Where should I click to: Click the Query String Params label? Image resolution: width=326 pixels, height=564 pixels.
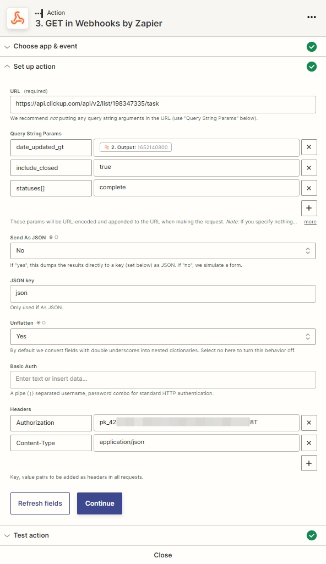pyautogui.click(x=36, y=134)
